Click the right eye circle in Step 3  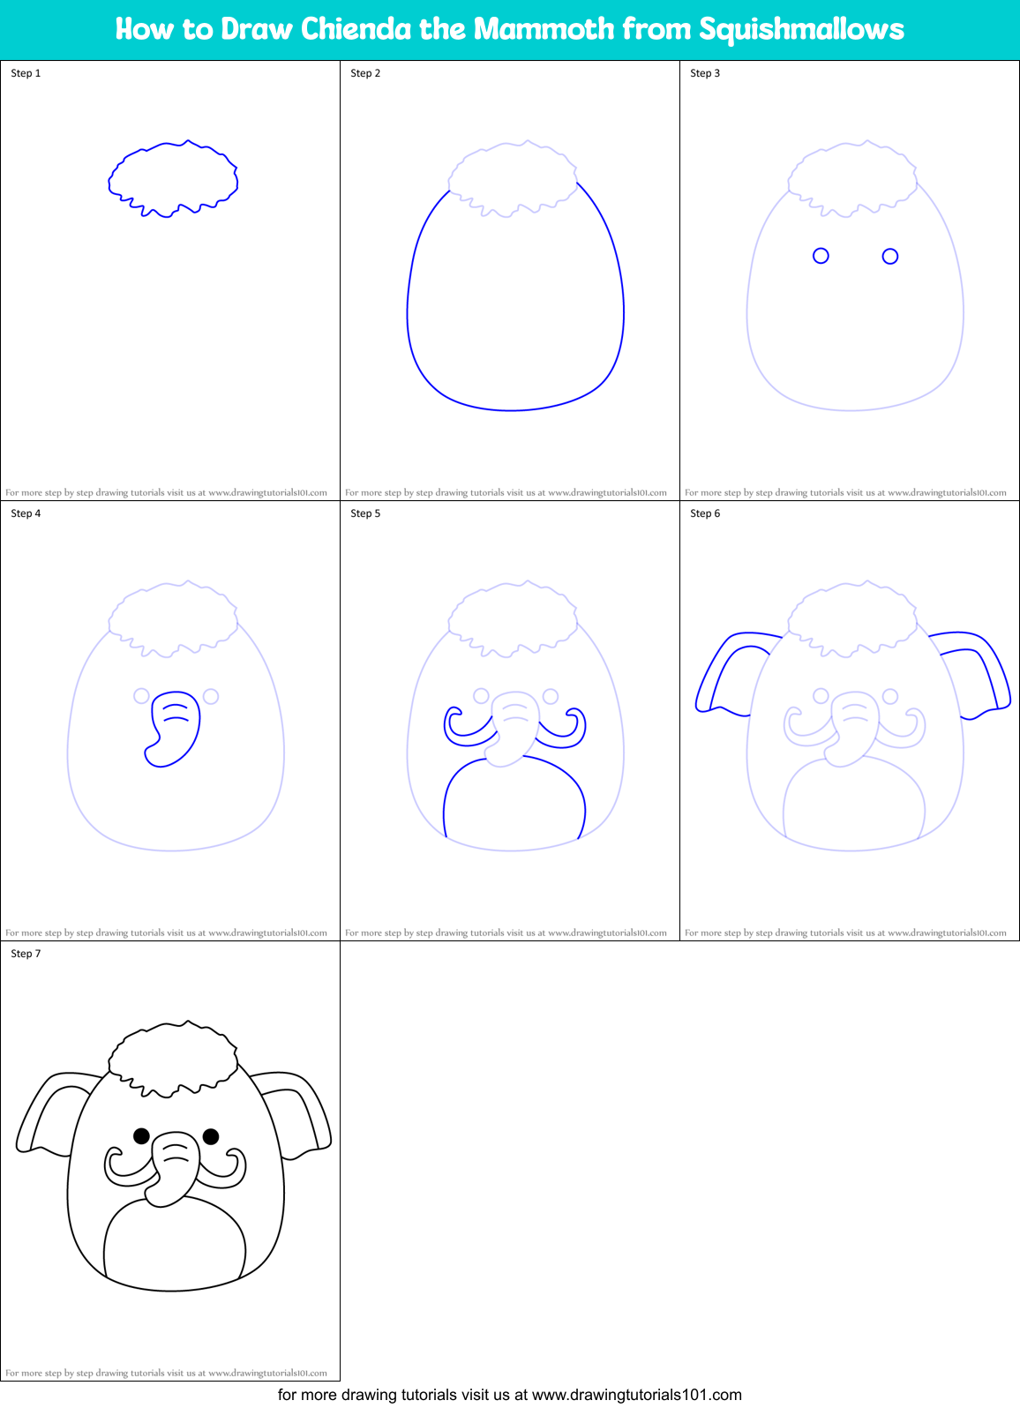pos(890,256)
